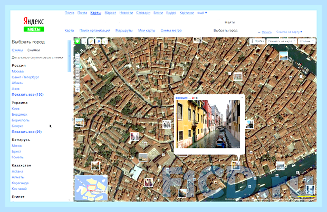Open Словари in top navigation
The image size is (327, 212).
pos(143,13)
